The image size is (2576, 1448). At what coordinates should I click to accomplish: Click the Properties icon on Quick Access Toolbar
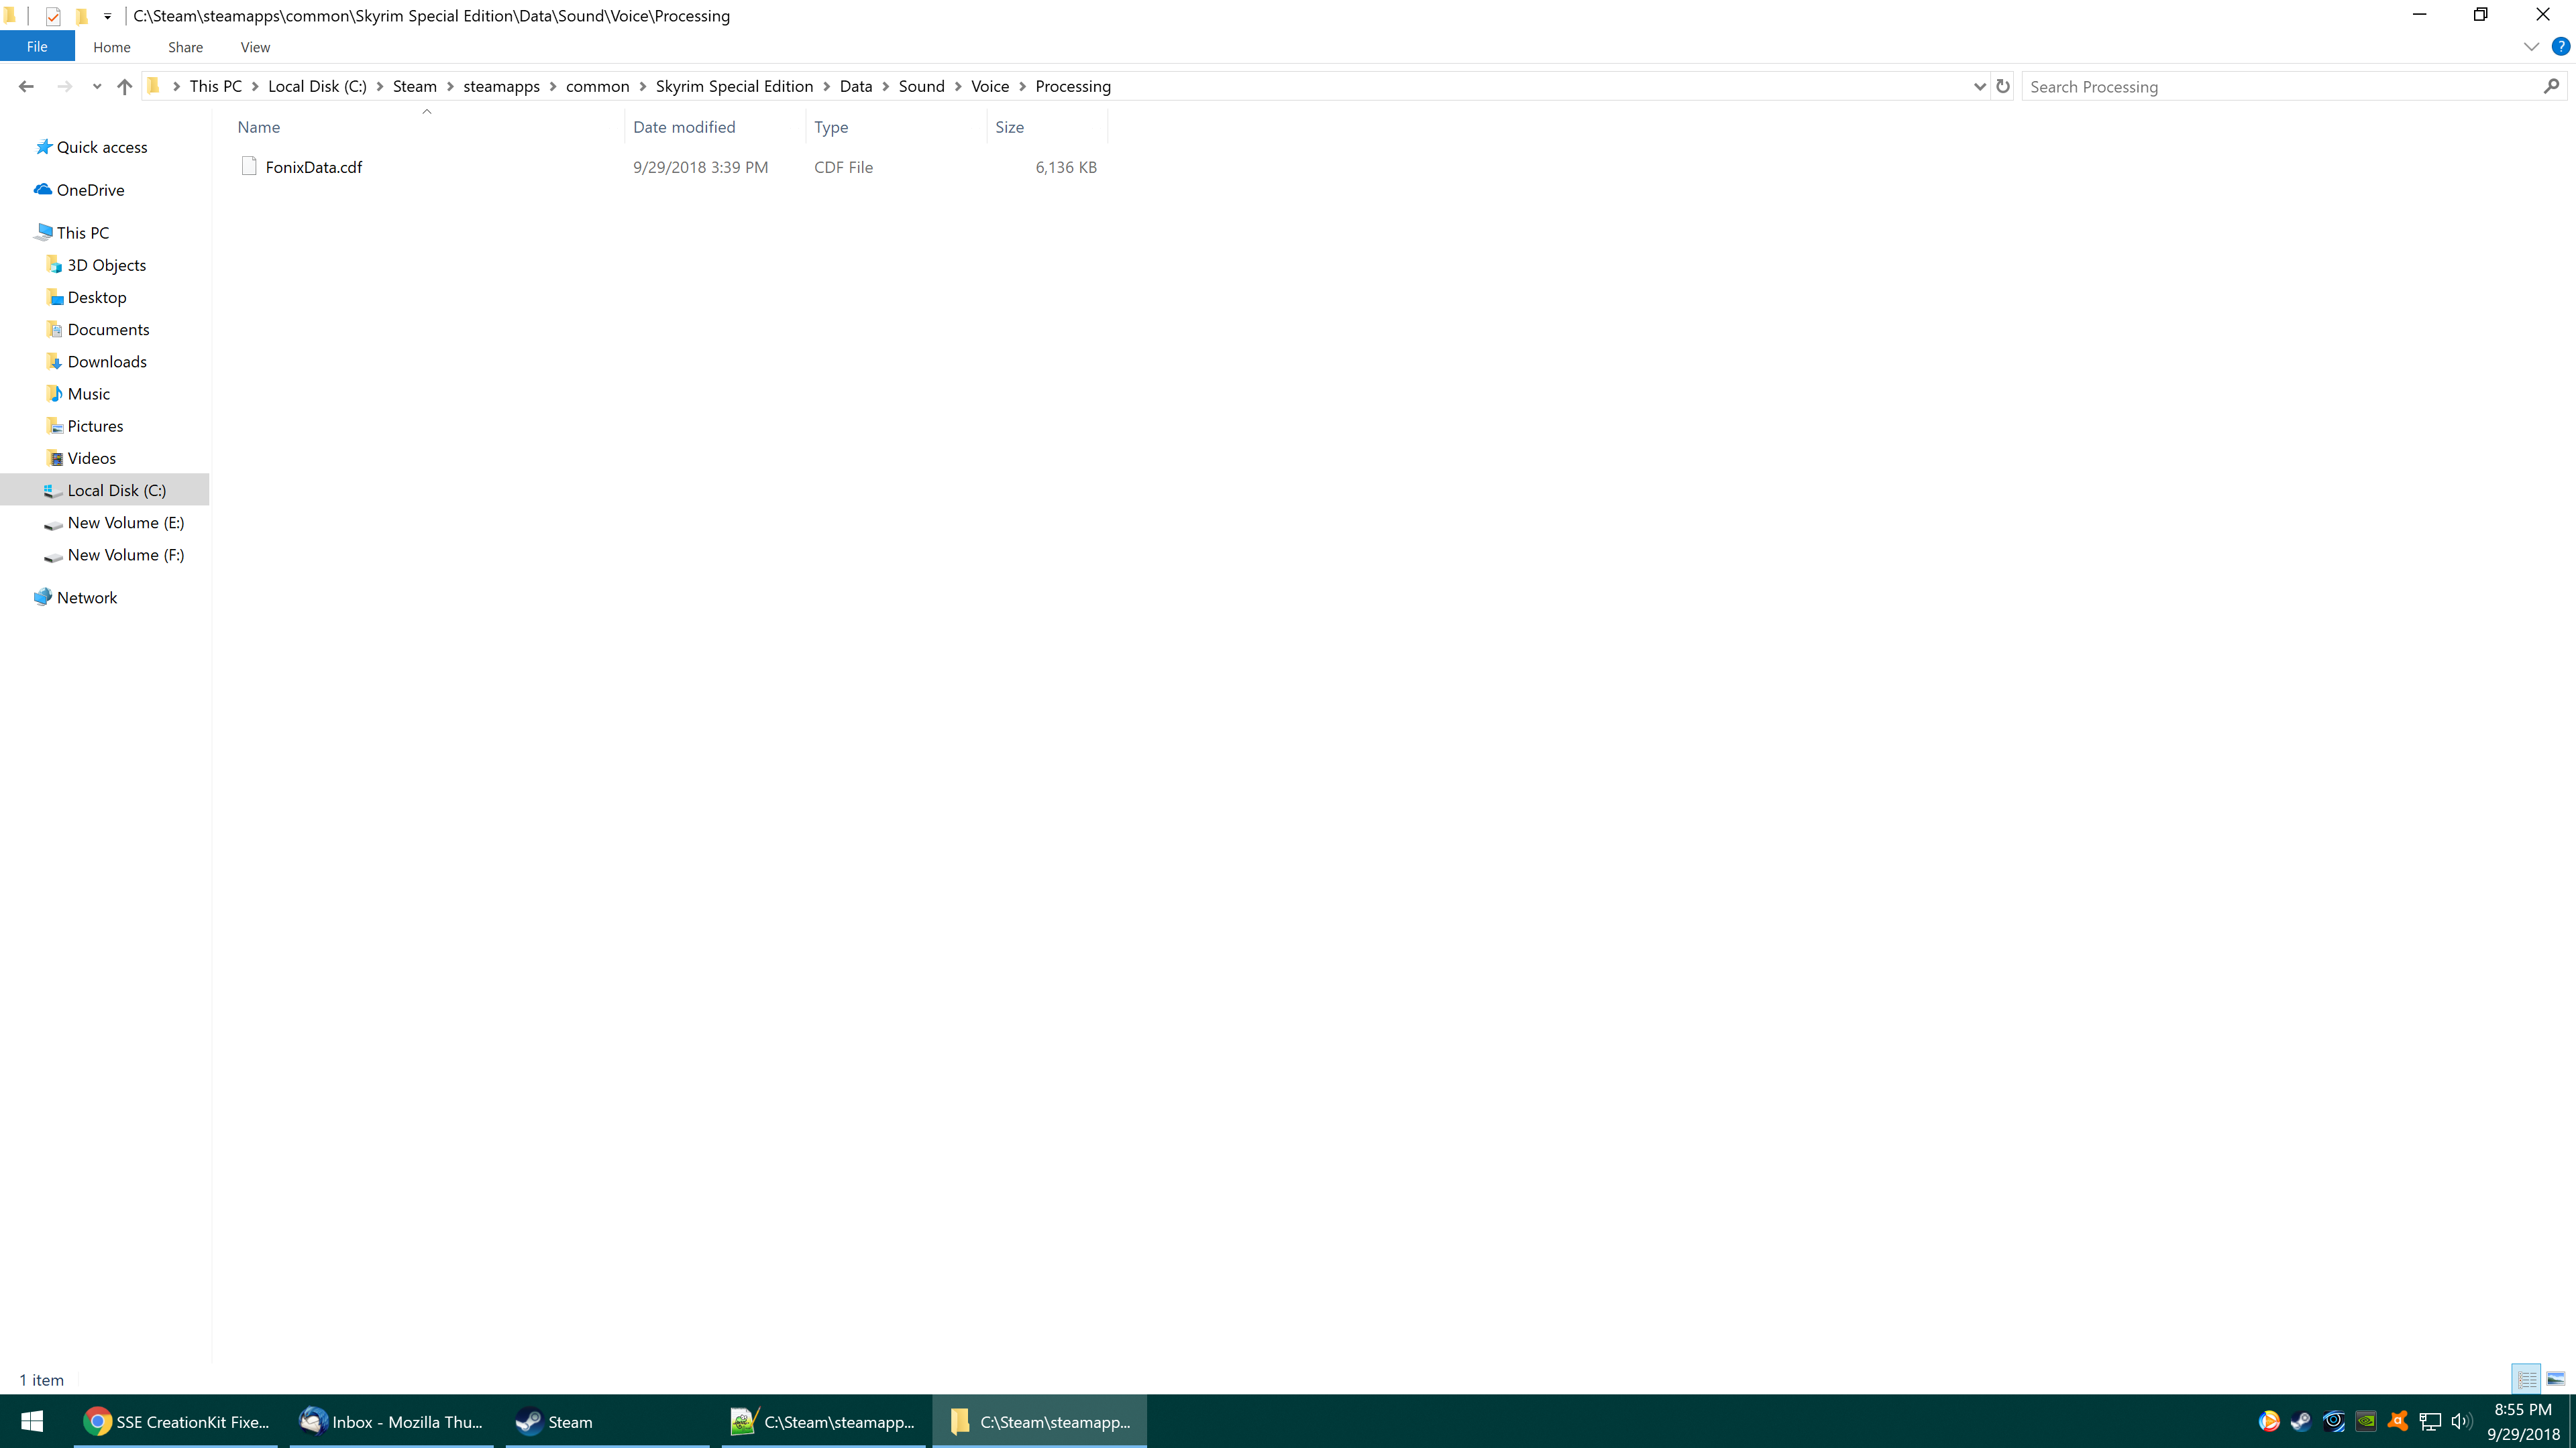(x=53, y=15)
